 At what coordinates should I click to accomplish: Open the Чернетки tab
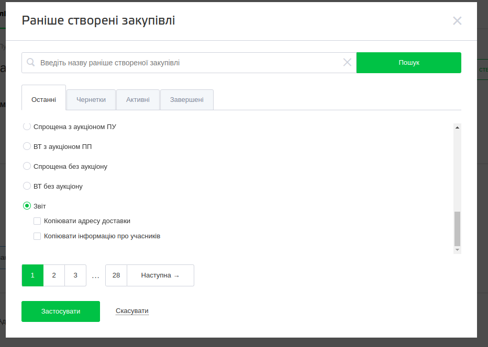91,99
